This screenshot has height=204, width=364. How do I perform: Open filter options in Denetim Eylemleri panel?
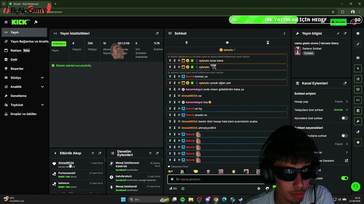(150, 153)
